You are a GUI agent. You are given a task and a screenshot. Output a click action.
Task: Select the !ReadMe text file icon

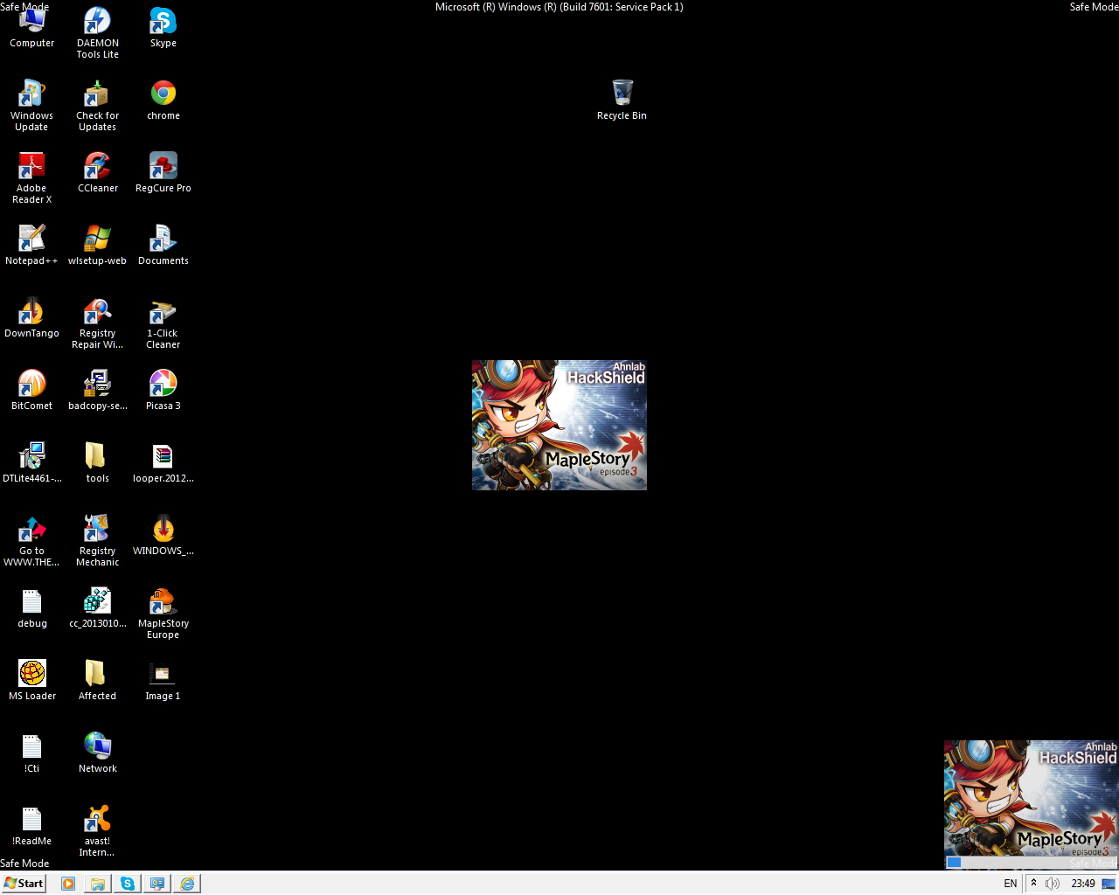32,825
